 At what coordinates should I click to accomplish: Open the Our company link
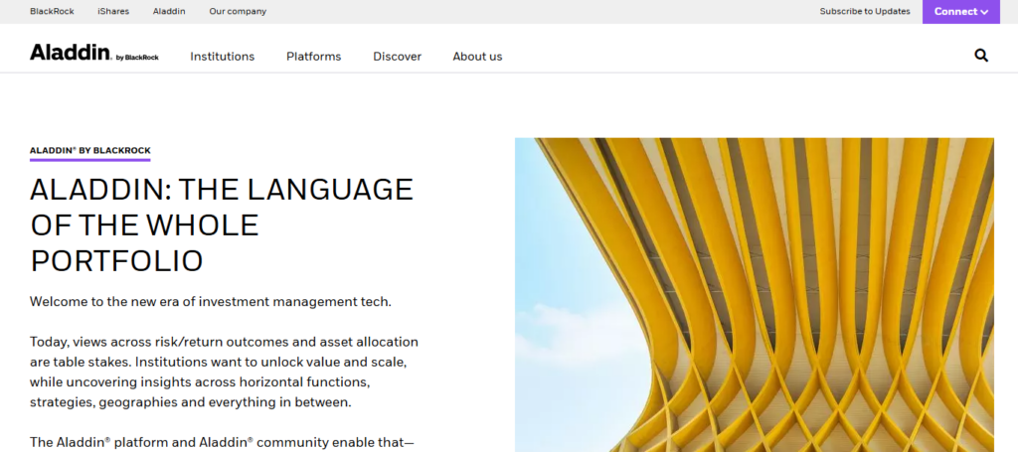pos(238,12)
